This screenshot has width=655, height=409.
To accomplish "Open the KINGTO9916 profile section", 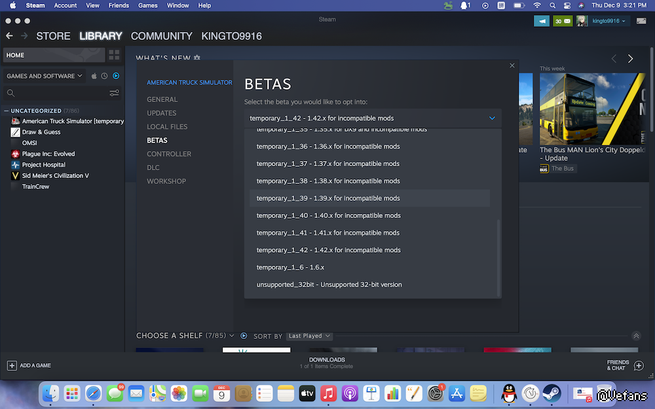I will pyautogui.click(x=231, y=36).
